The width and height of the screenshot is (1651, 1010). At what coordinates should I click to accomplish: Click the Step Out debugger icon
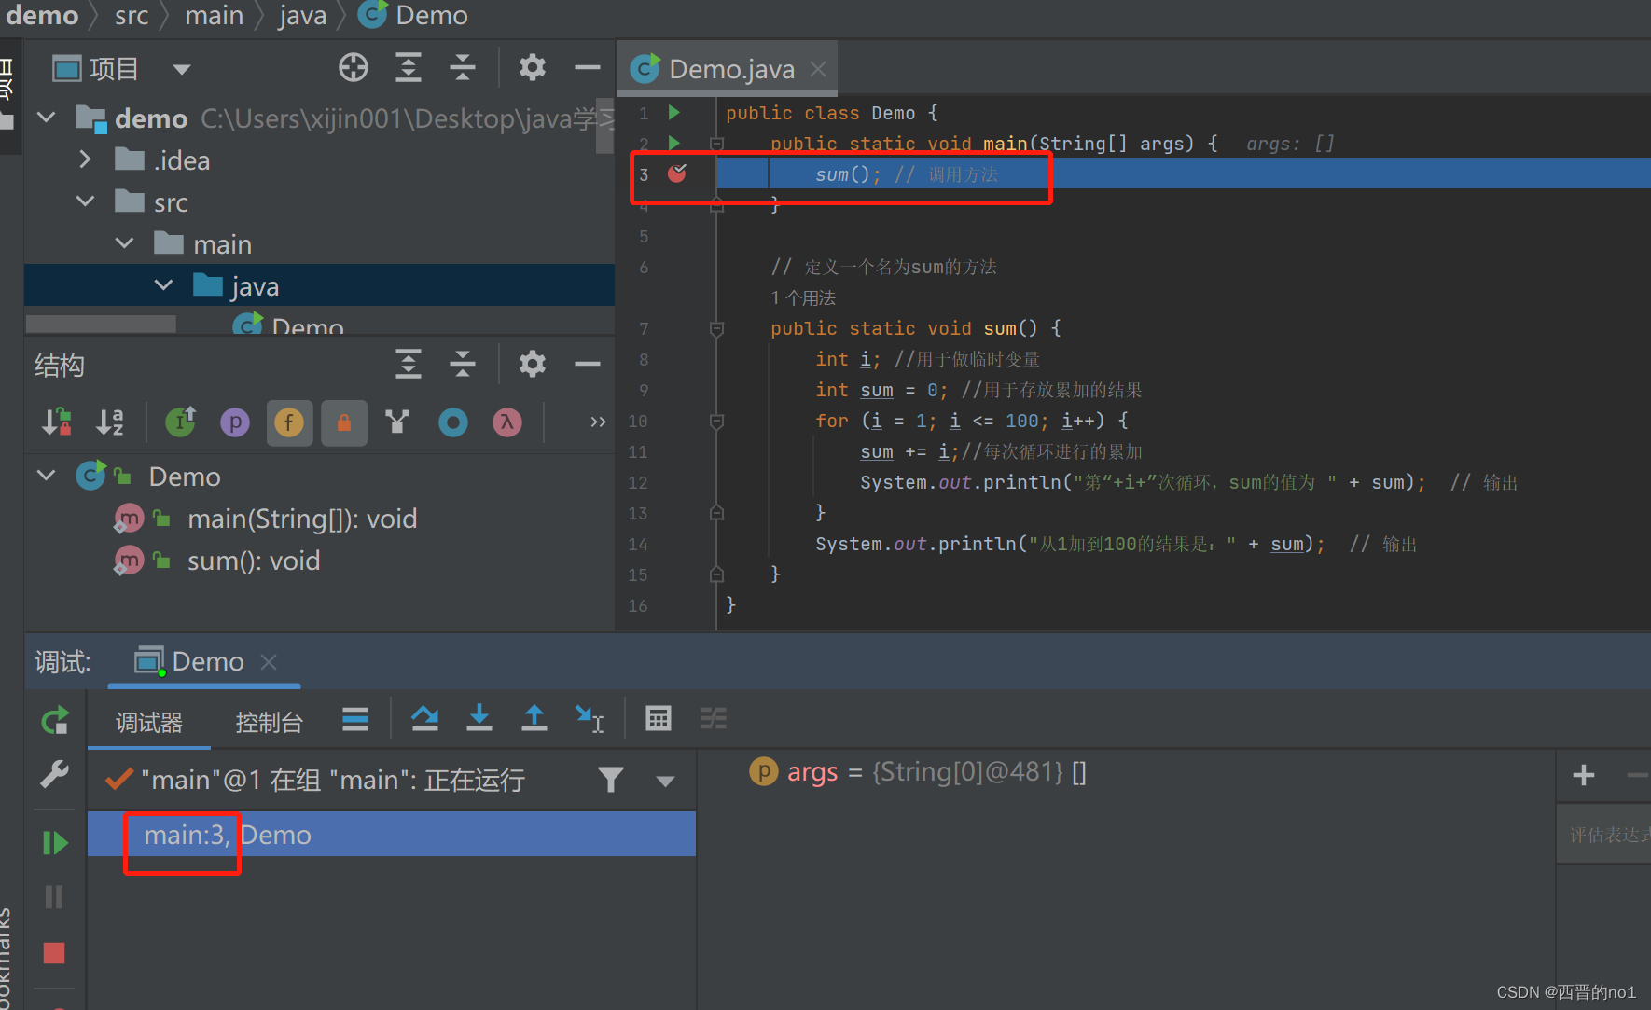pyautogui.click(x=534, y=718)
